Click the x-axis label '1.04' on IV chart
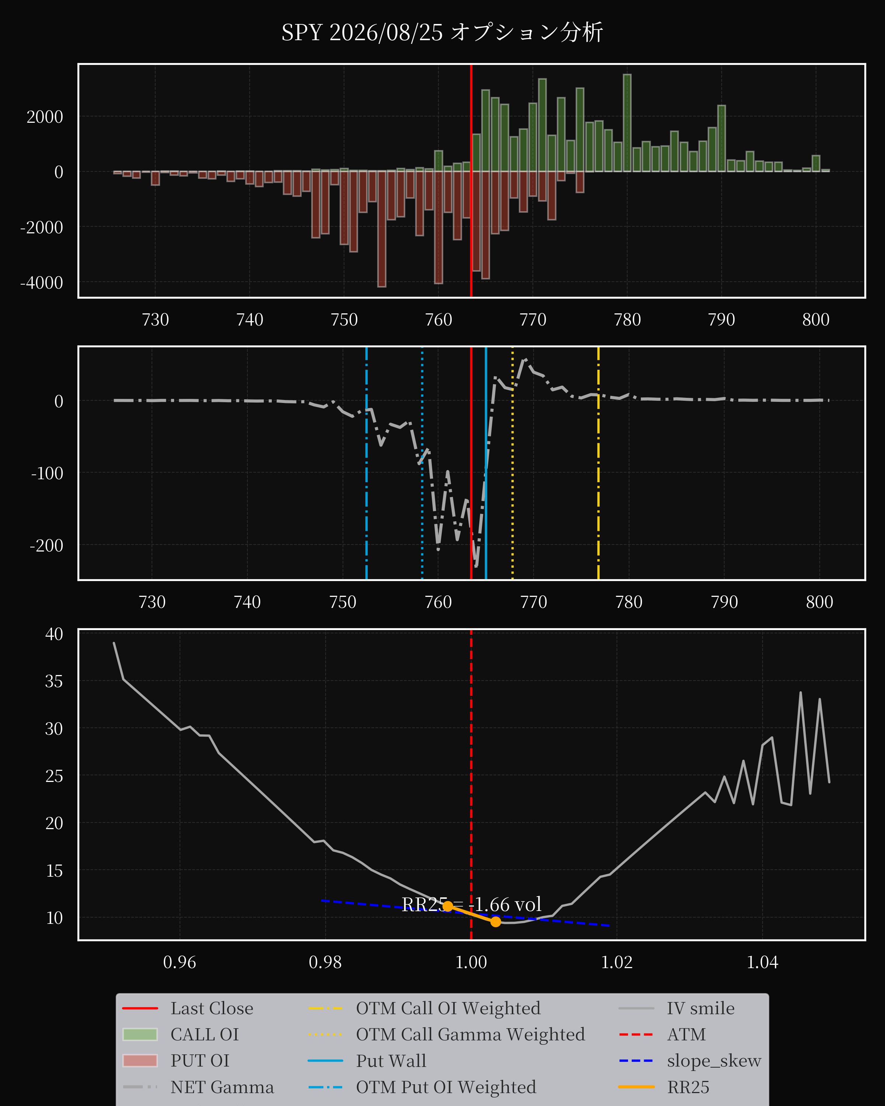885x1106 pixels. click(762, 962)
